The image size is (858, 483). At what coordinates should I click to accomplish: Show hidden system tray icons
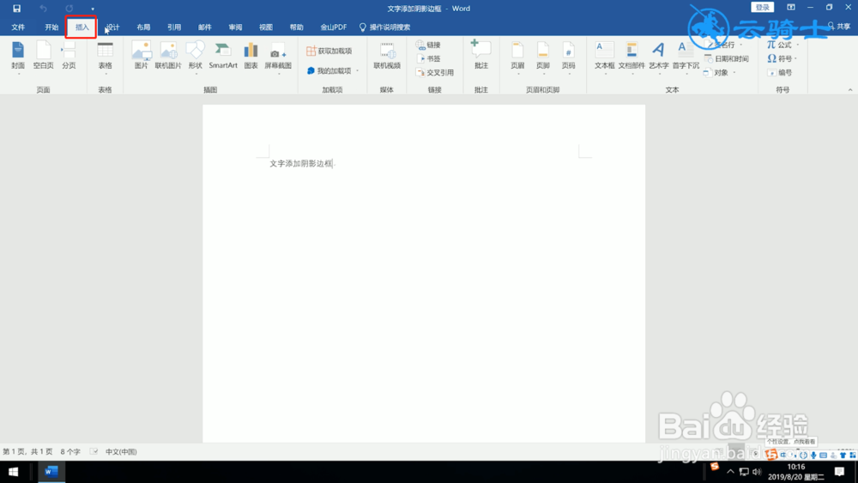click(730, 472)
